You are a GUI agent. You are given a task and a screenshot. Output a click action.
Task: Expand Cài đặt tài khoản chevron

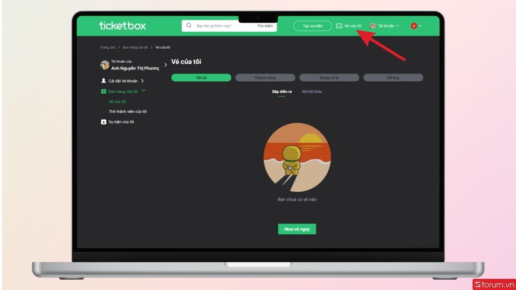coord(142,81)
